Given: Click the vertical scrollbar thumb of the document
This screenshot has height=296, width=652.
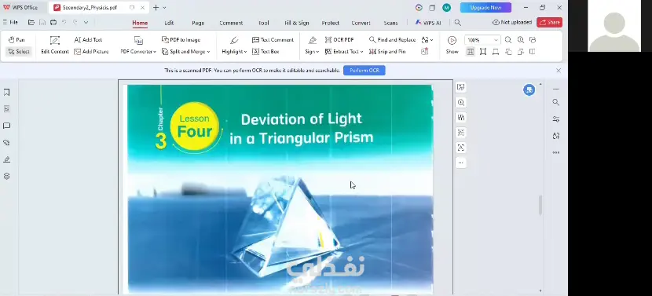Looking at the screenshot, I should click(540, 206).
